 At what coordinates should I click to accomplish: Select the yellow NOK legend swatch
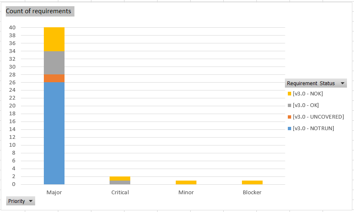point(289,93)
